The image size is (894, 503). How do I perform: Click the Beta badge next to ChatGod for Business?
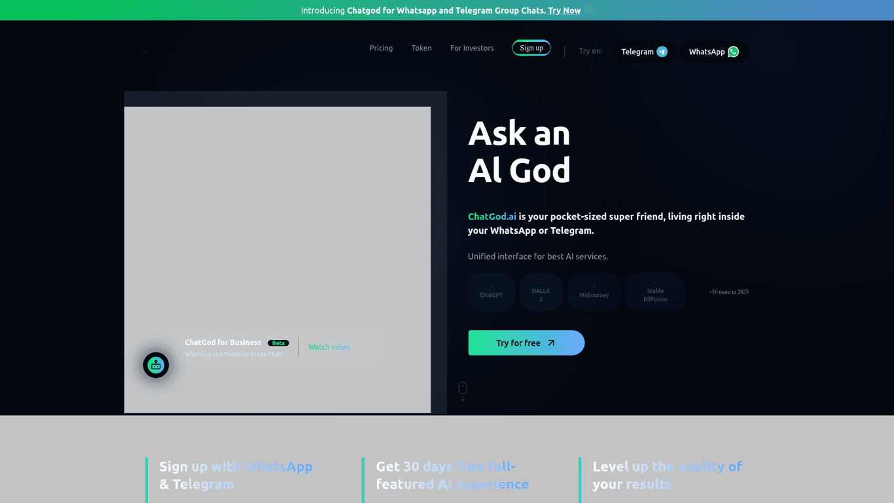277,343
